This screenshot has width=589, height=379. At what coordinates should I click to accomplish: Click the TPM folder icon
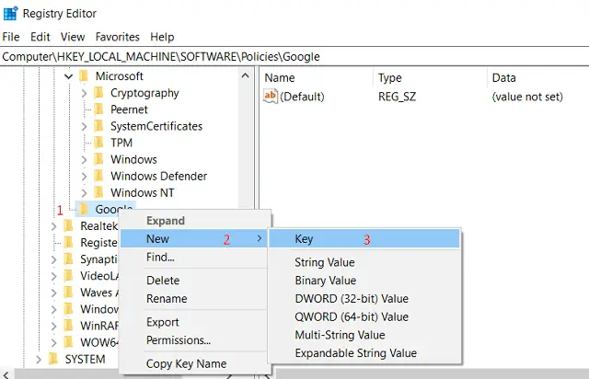(x=98, y=143)
